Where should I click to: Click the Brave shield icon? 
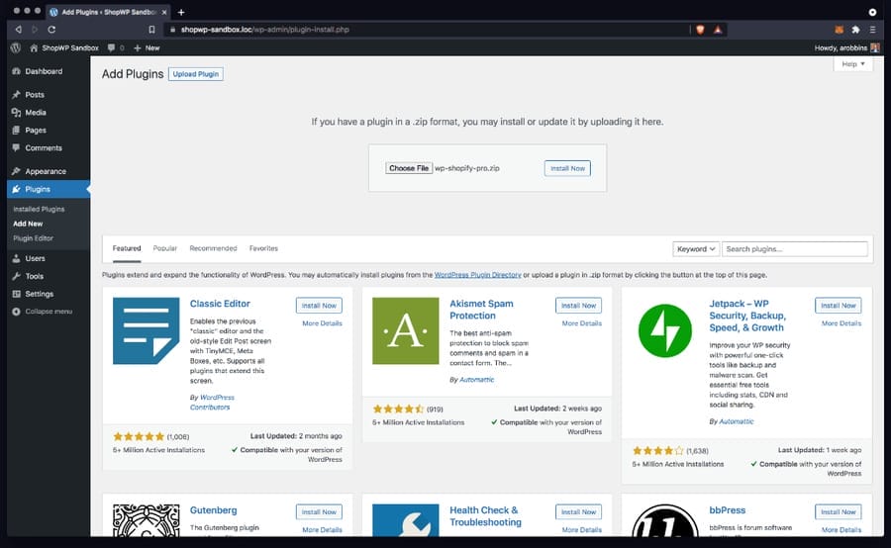tap(700, 30)
